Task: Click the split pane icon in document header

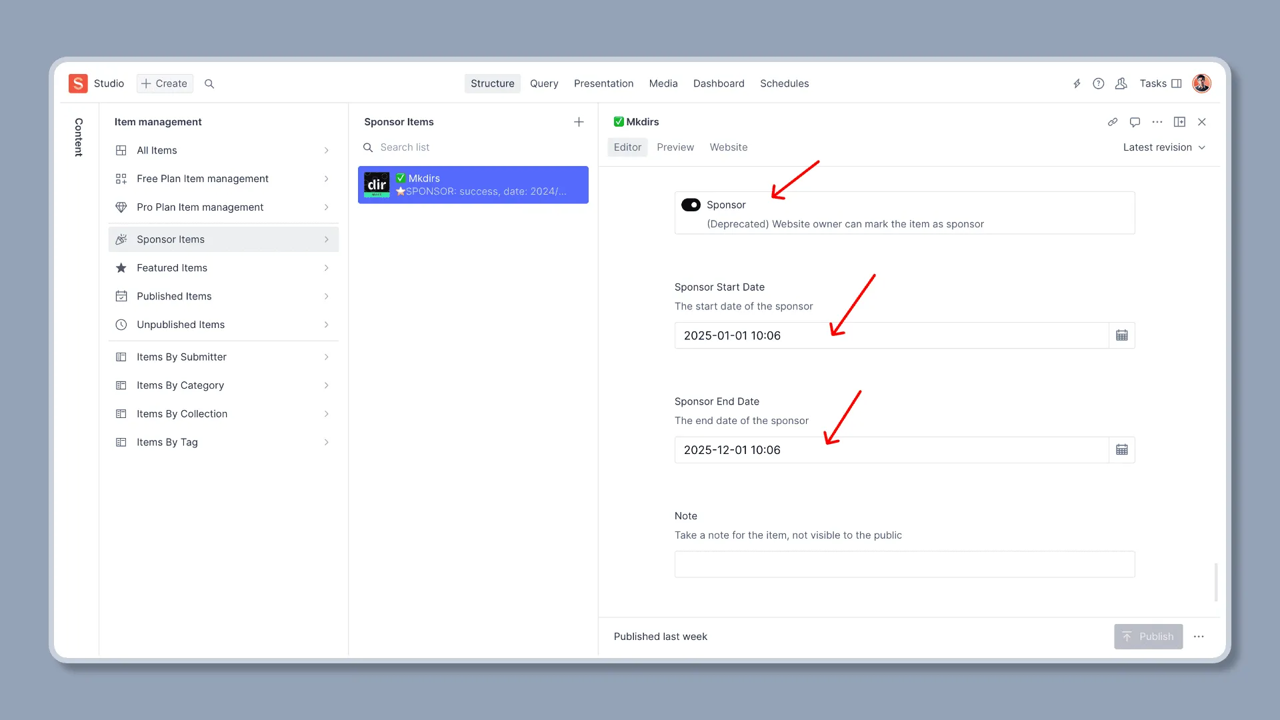Action: (1179, 122)
